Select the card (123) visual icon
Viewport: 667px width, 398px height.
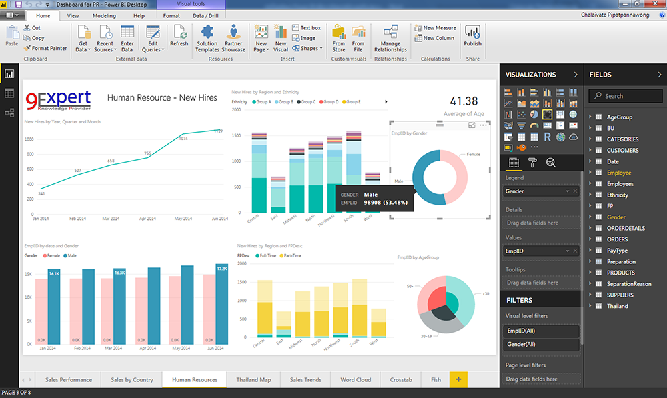coord(548,125)
